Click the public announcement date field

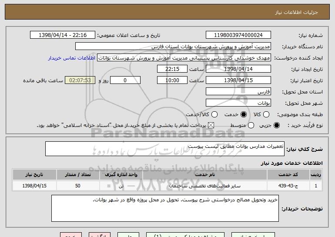click(x=63, y=35)
